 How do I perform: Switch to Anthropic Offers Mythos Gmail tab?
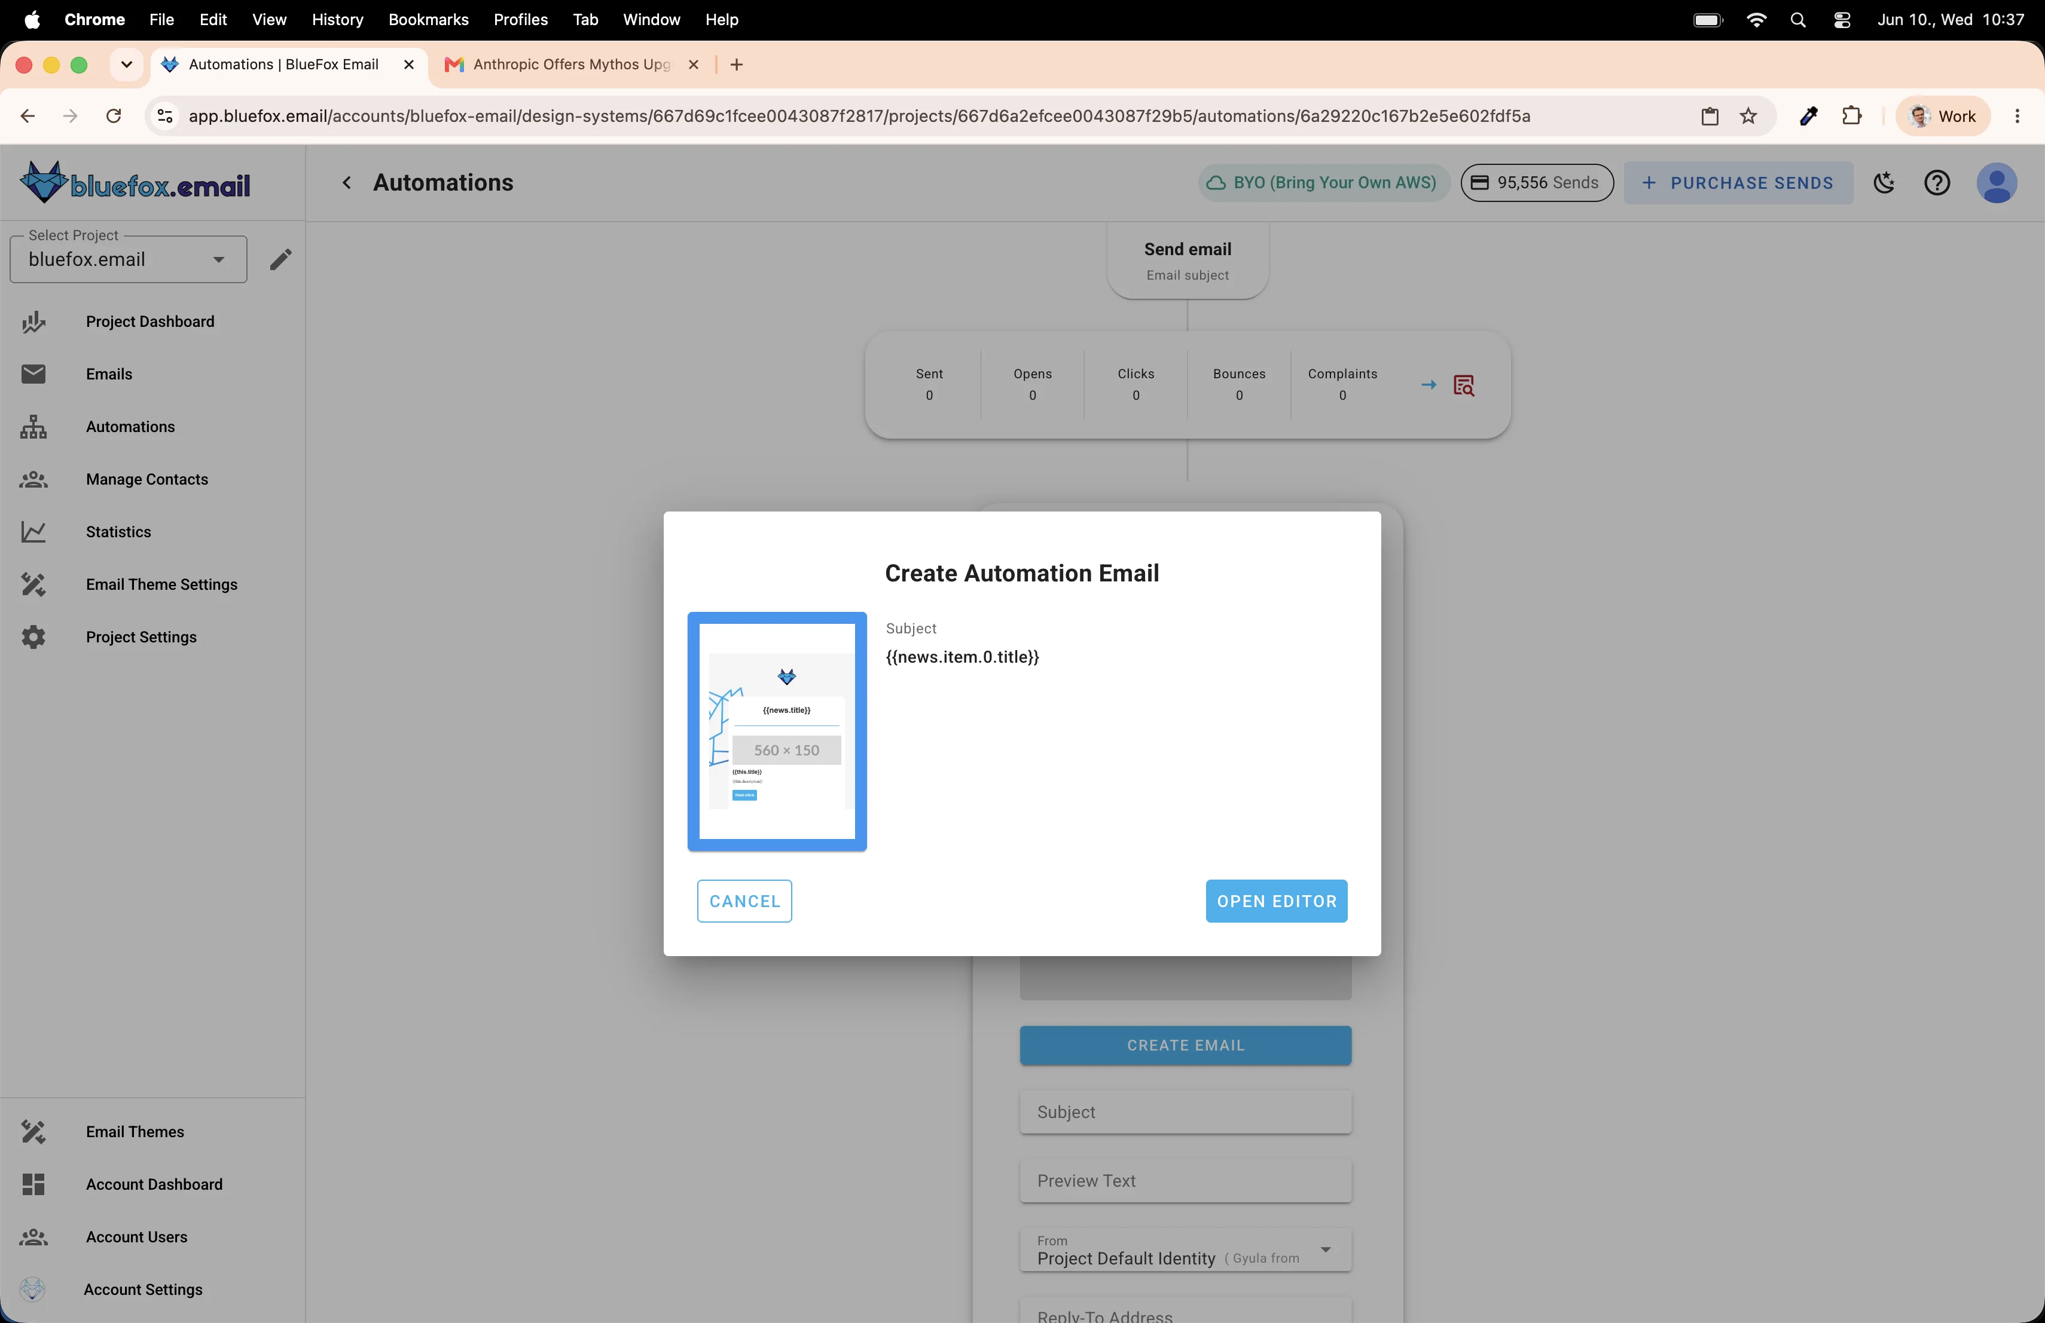pyautogui.click(x=572, y=65)
